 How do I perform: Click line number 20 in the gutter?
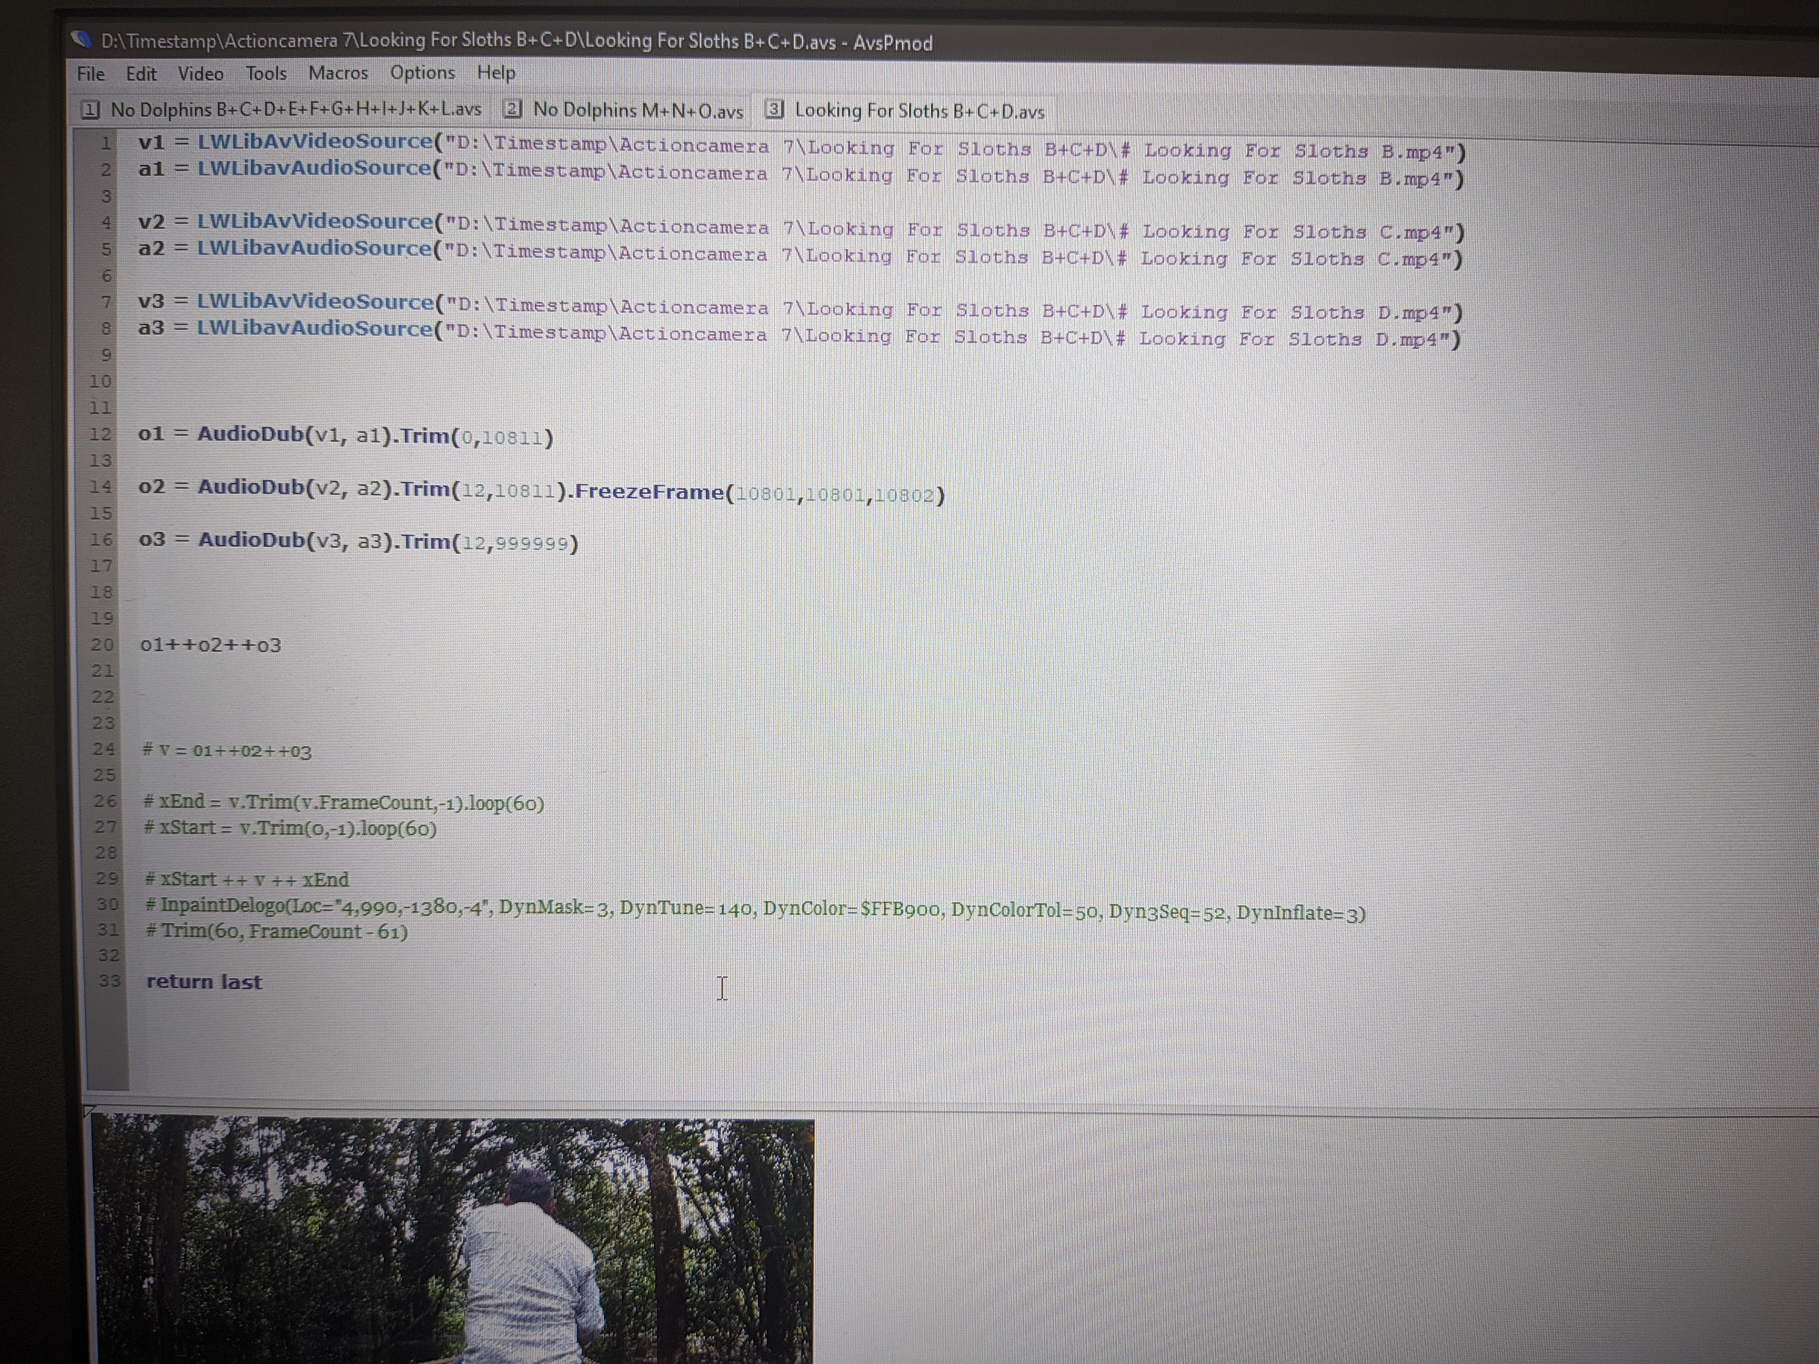(x=102, y=645)
